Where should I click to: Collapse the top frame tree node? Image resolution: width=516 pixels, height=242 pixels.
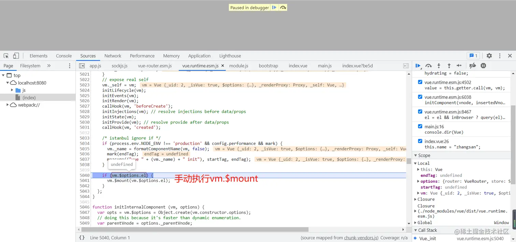[3, 75]
